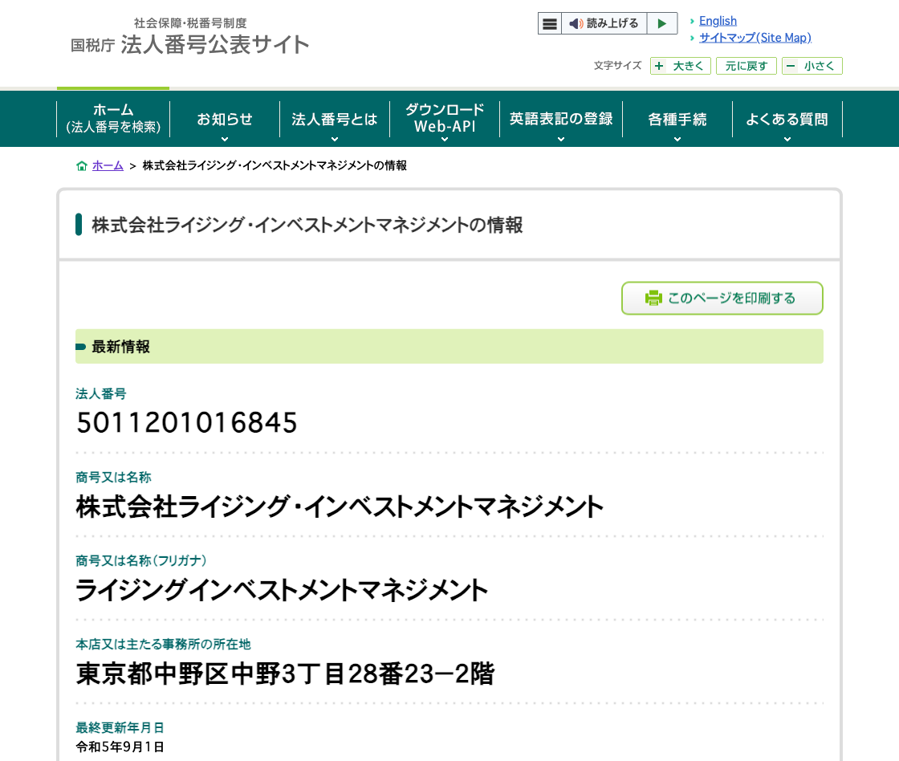Select address 東京都中野区中野3丁目28番23－2階
This screenshot has width=899, height=761.
click(x=285, y=674)
